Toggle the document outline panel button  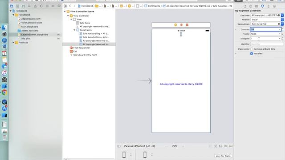[x=119, y=146]
